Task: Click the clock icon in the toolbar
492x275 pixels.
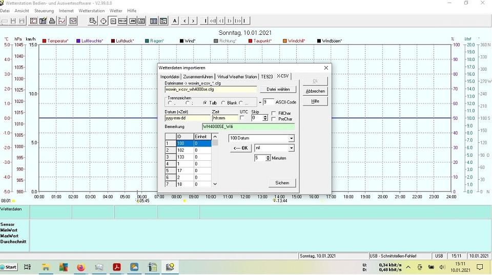Action: pyautogui.click(x=104, y=21)
